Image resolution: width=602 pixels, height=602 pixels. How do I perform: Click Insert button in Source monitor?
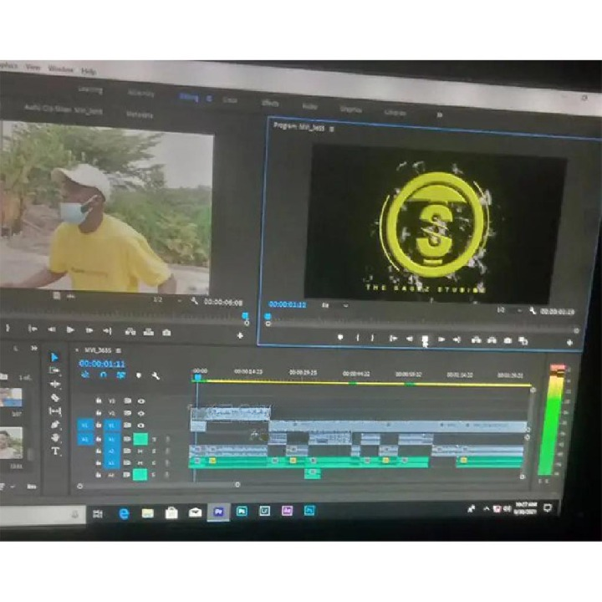pyautogui.click(x=130, y=332)
